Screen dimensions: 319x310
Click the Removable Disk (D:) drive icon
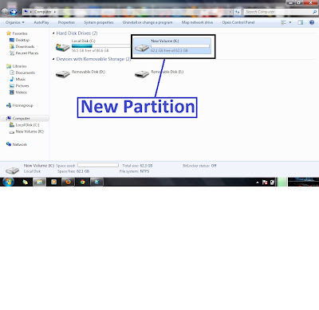point(63,74)
